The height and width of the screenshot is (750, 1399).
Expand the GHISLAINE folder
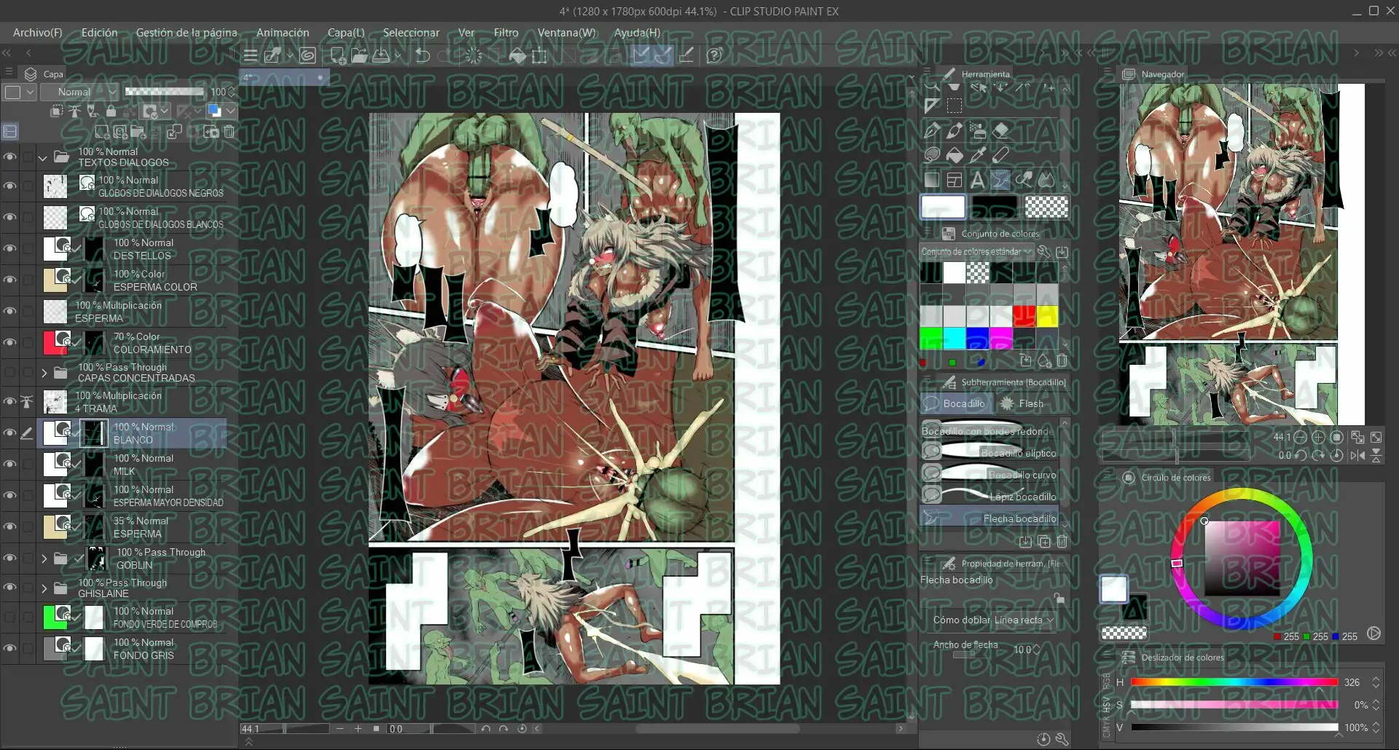point(44,588)
